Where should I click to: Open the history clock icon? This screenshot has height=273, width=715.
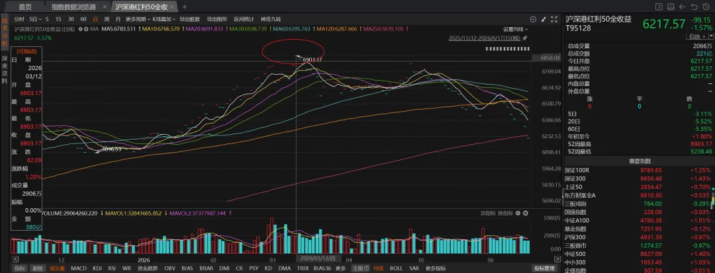pos(706,7)
